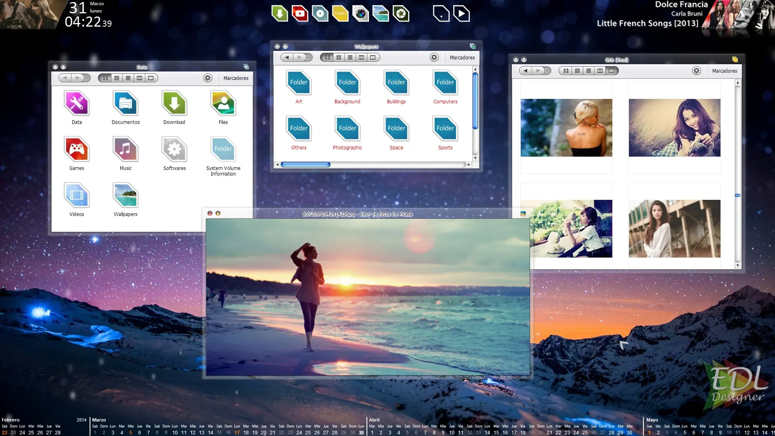
Task: Click the Wallpapers vertical scrollbar thumb
Action: point(475,101)
